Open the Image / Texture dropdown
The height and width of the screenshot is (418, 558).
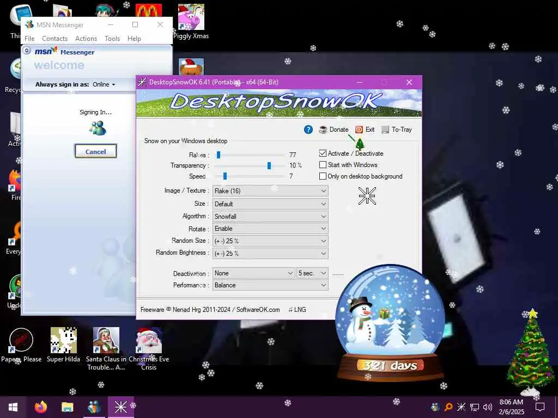pos(270,191)
